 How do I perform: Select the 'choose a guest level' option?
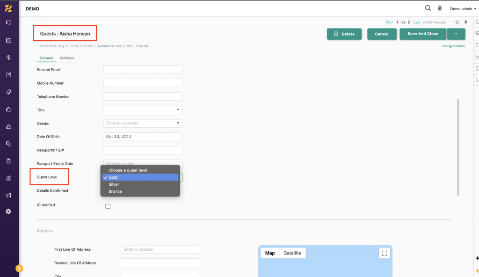(140, 170)
